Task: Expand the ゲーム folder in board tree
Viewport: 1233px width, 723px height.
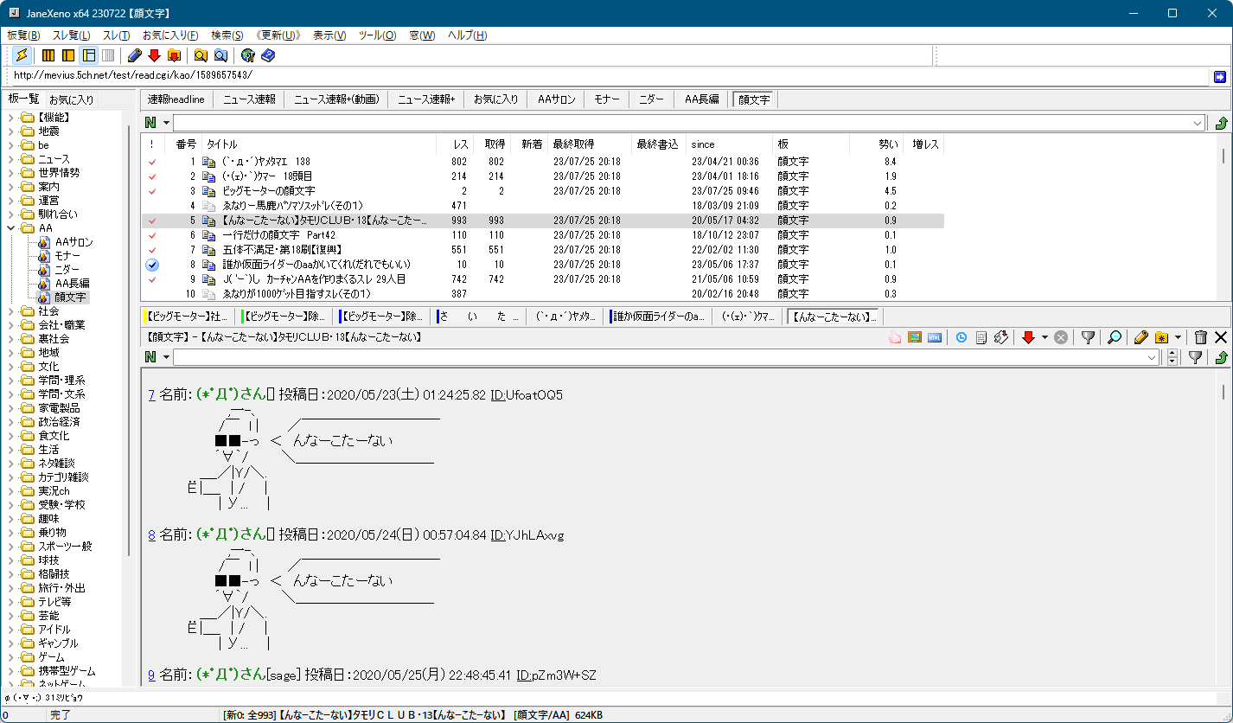Action: 11,657
